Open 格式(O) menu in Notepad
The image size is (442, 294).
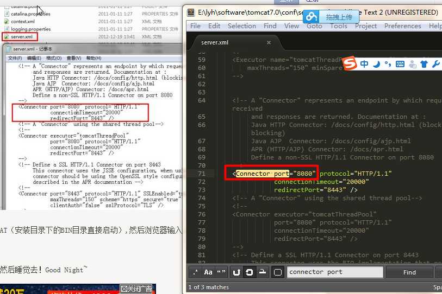point(54,58)
